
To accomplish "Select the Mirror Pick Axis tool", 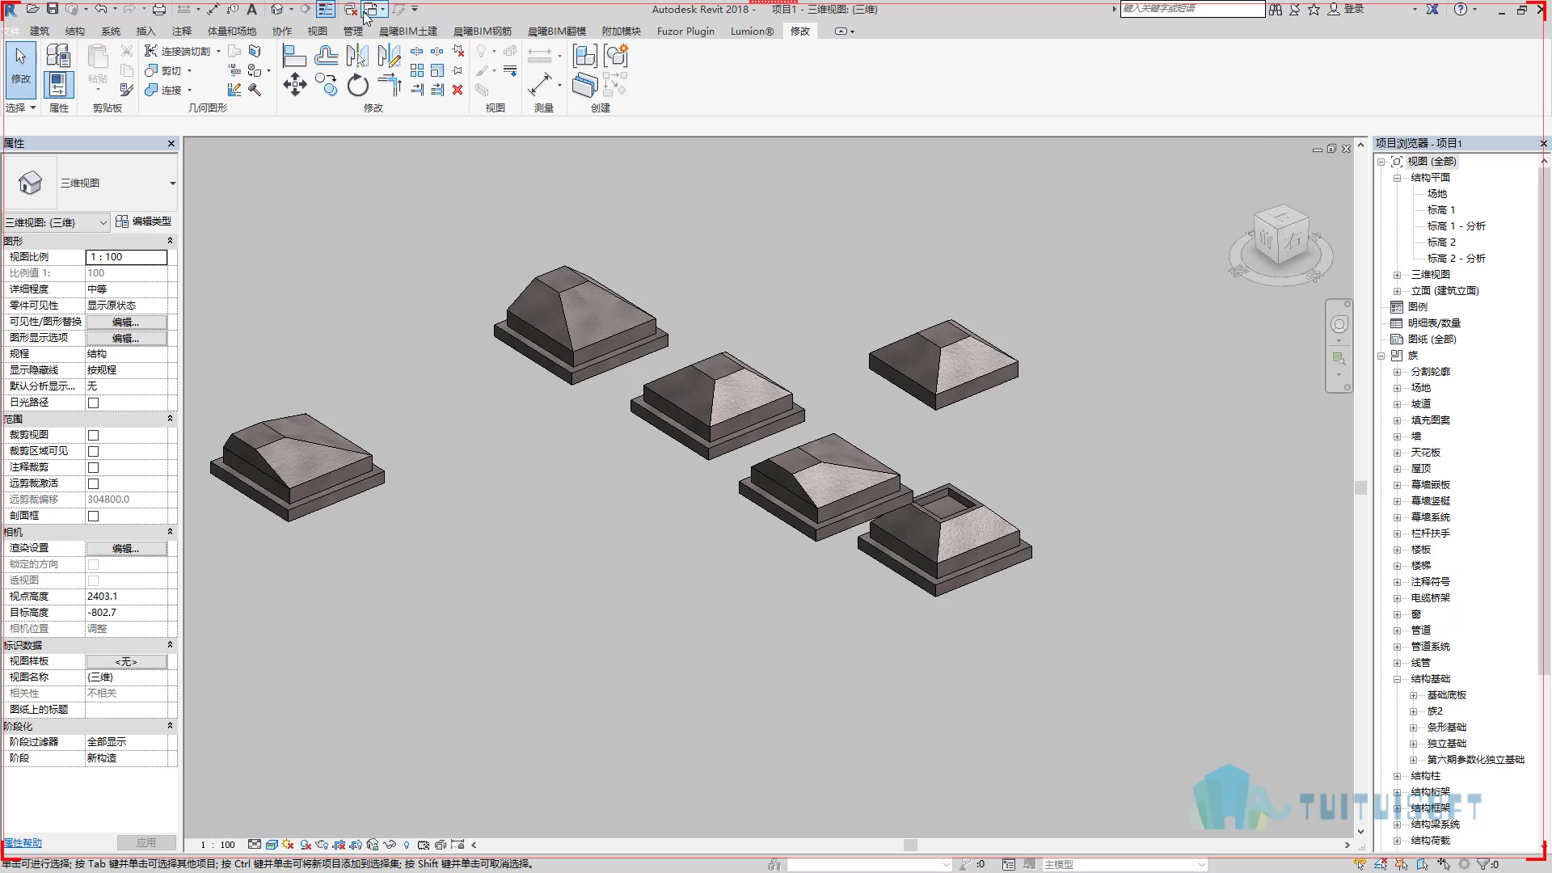I will click(357, 56).
